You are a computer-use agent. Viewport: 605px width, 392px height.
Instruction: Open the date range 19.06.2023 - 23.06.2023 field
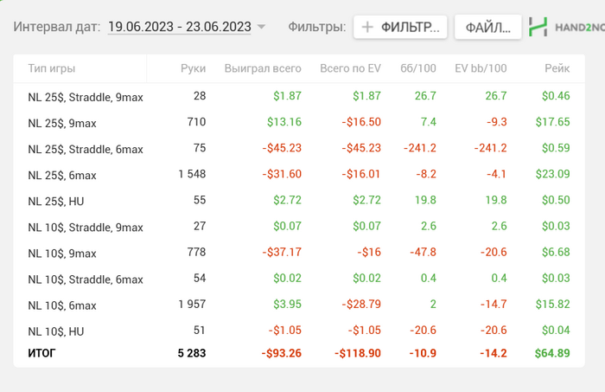(x=179, y=28)
